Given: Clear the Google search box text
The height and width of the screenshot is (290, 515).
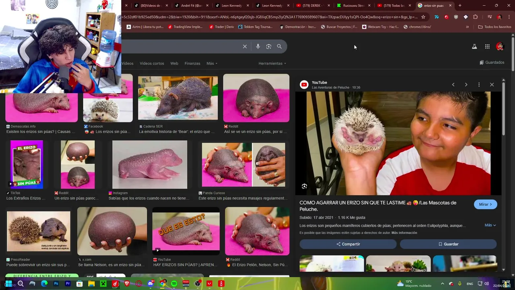Looking at the screenshot, I should coord(245,46).
